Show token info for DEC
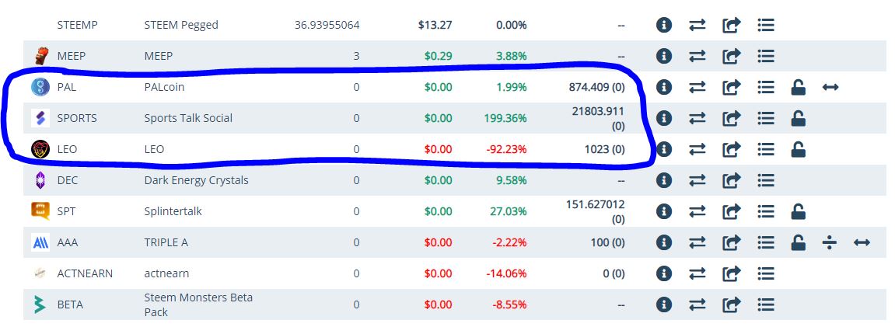This screenshot has width=895, height=334. (663, 180)
